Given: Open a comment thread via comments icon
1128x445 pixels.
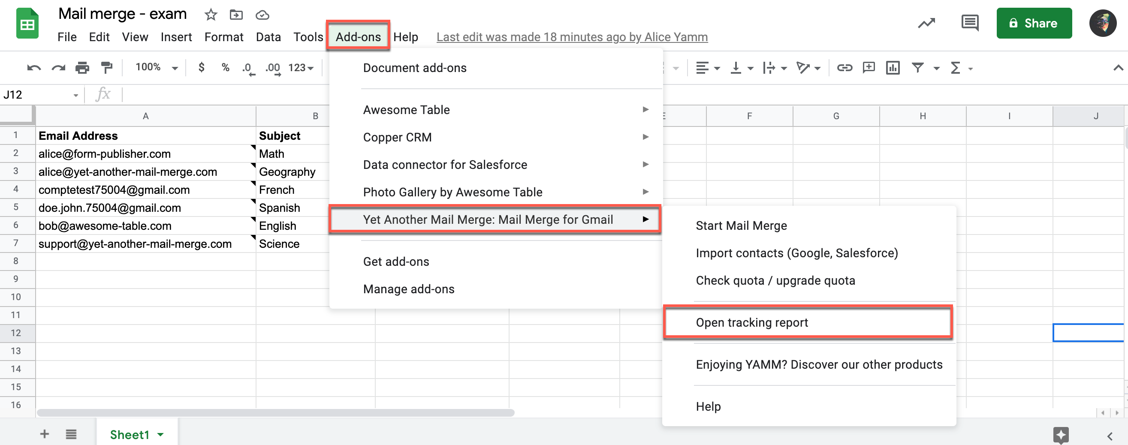Looking at the screenshot, I should tap(969, 23).
